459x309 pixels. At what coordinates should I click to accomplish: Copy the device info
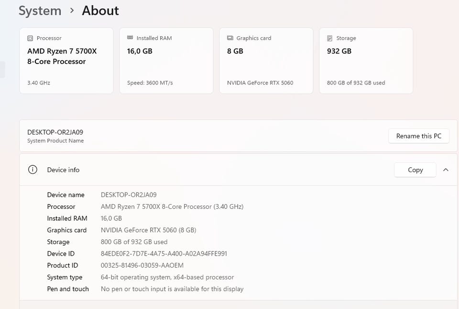pos(415,170)
